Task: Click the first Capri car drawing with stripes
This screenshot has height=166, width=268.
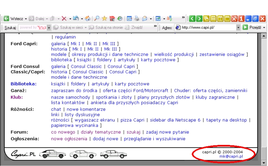Action: (53, 154)
